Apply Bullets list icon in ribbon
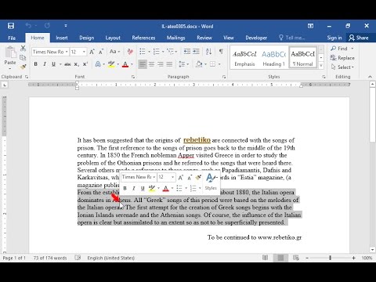 [x=143, y=52]
